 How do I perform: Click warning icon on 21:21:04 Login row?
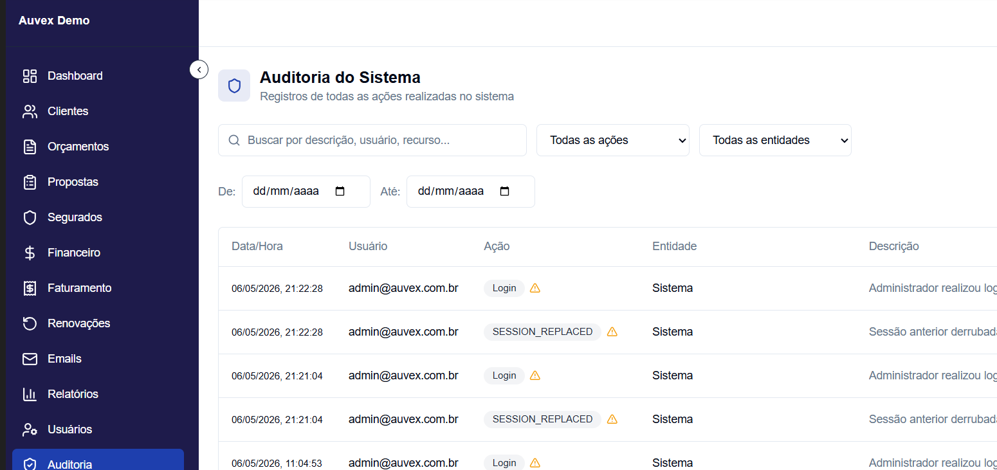point(535,375)
